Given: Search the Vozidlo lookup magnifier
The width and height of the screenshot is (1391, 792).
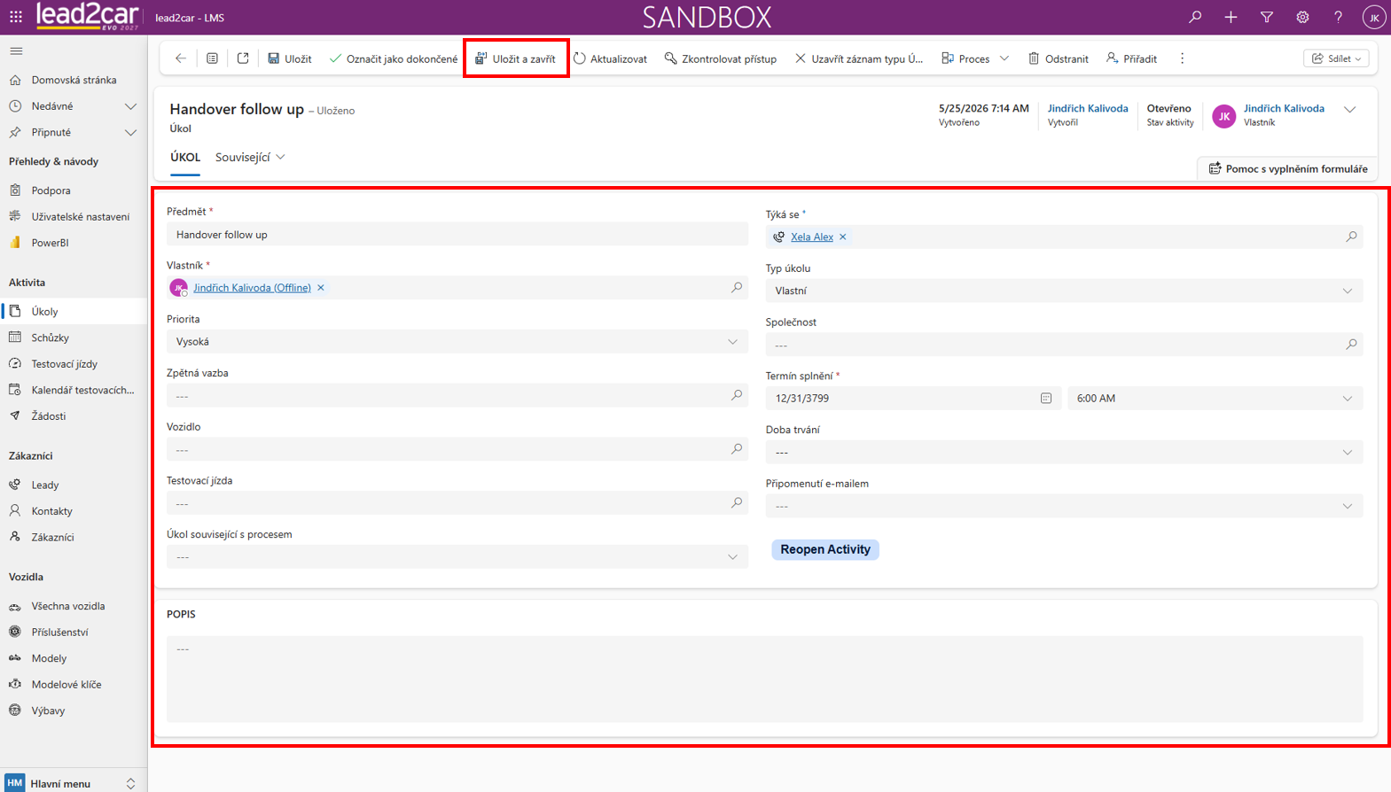Looking at the screenshot, I should pyautogui.click(x=736, y=449).
